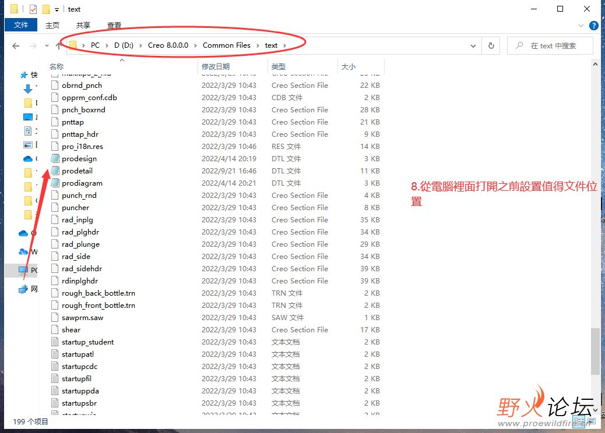Screen dimensions: 605x433
Task: Select the file named rad_plghdr
Action: coord(80,232)
